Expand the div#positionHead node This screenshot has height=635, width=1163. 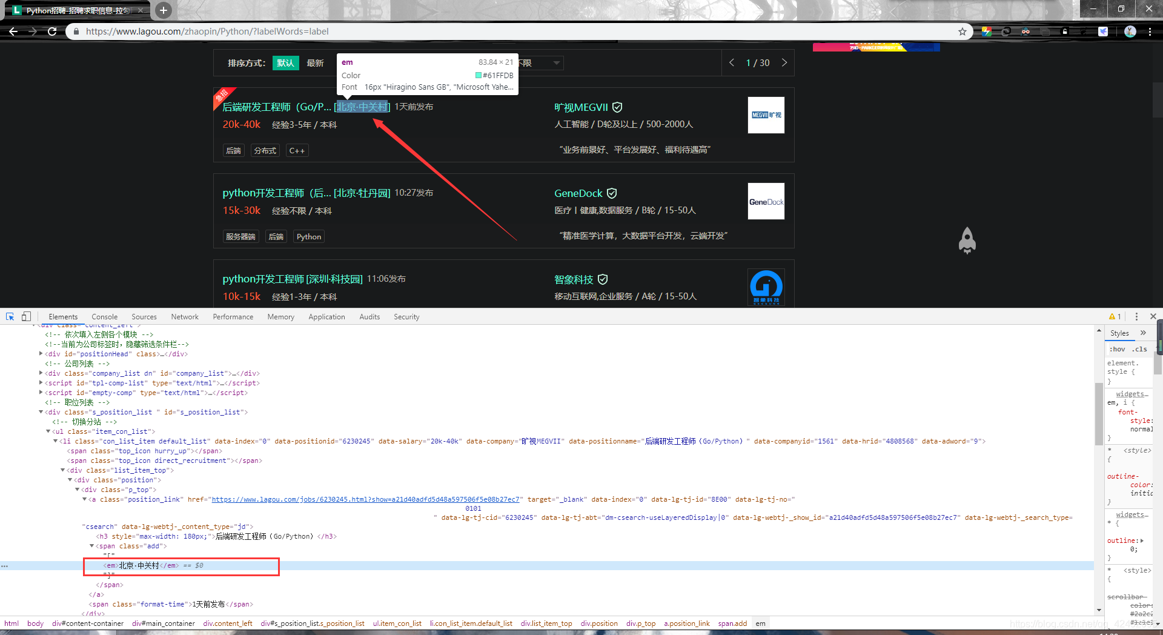click(x=41, y=354)
